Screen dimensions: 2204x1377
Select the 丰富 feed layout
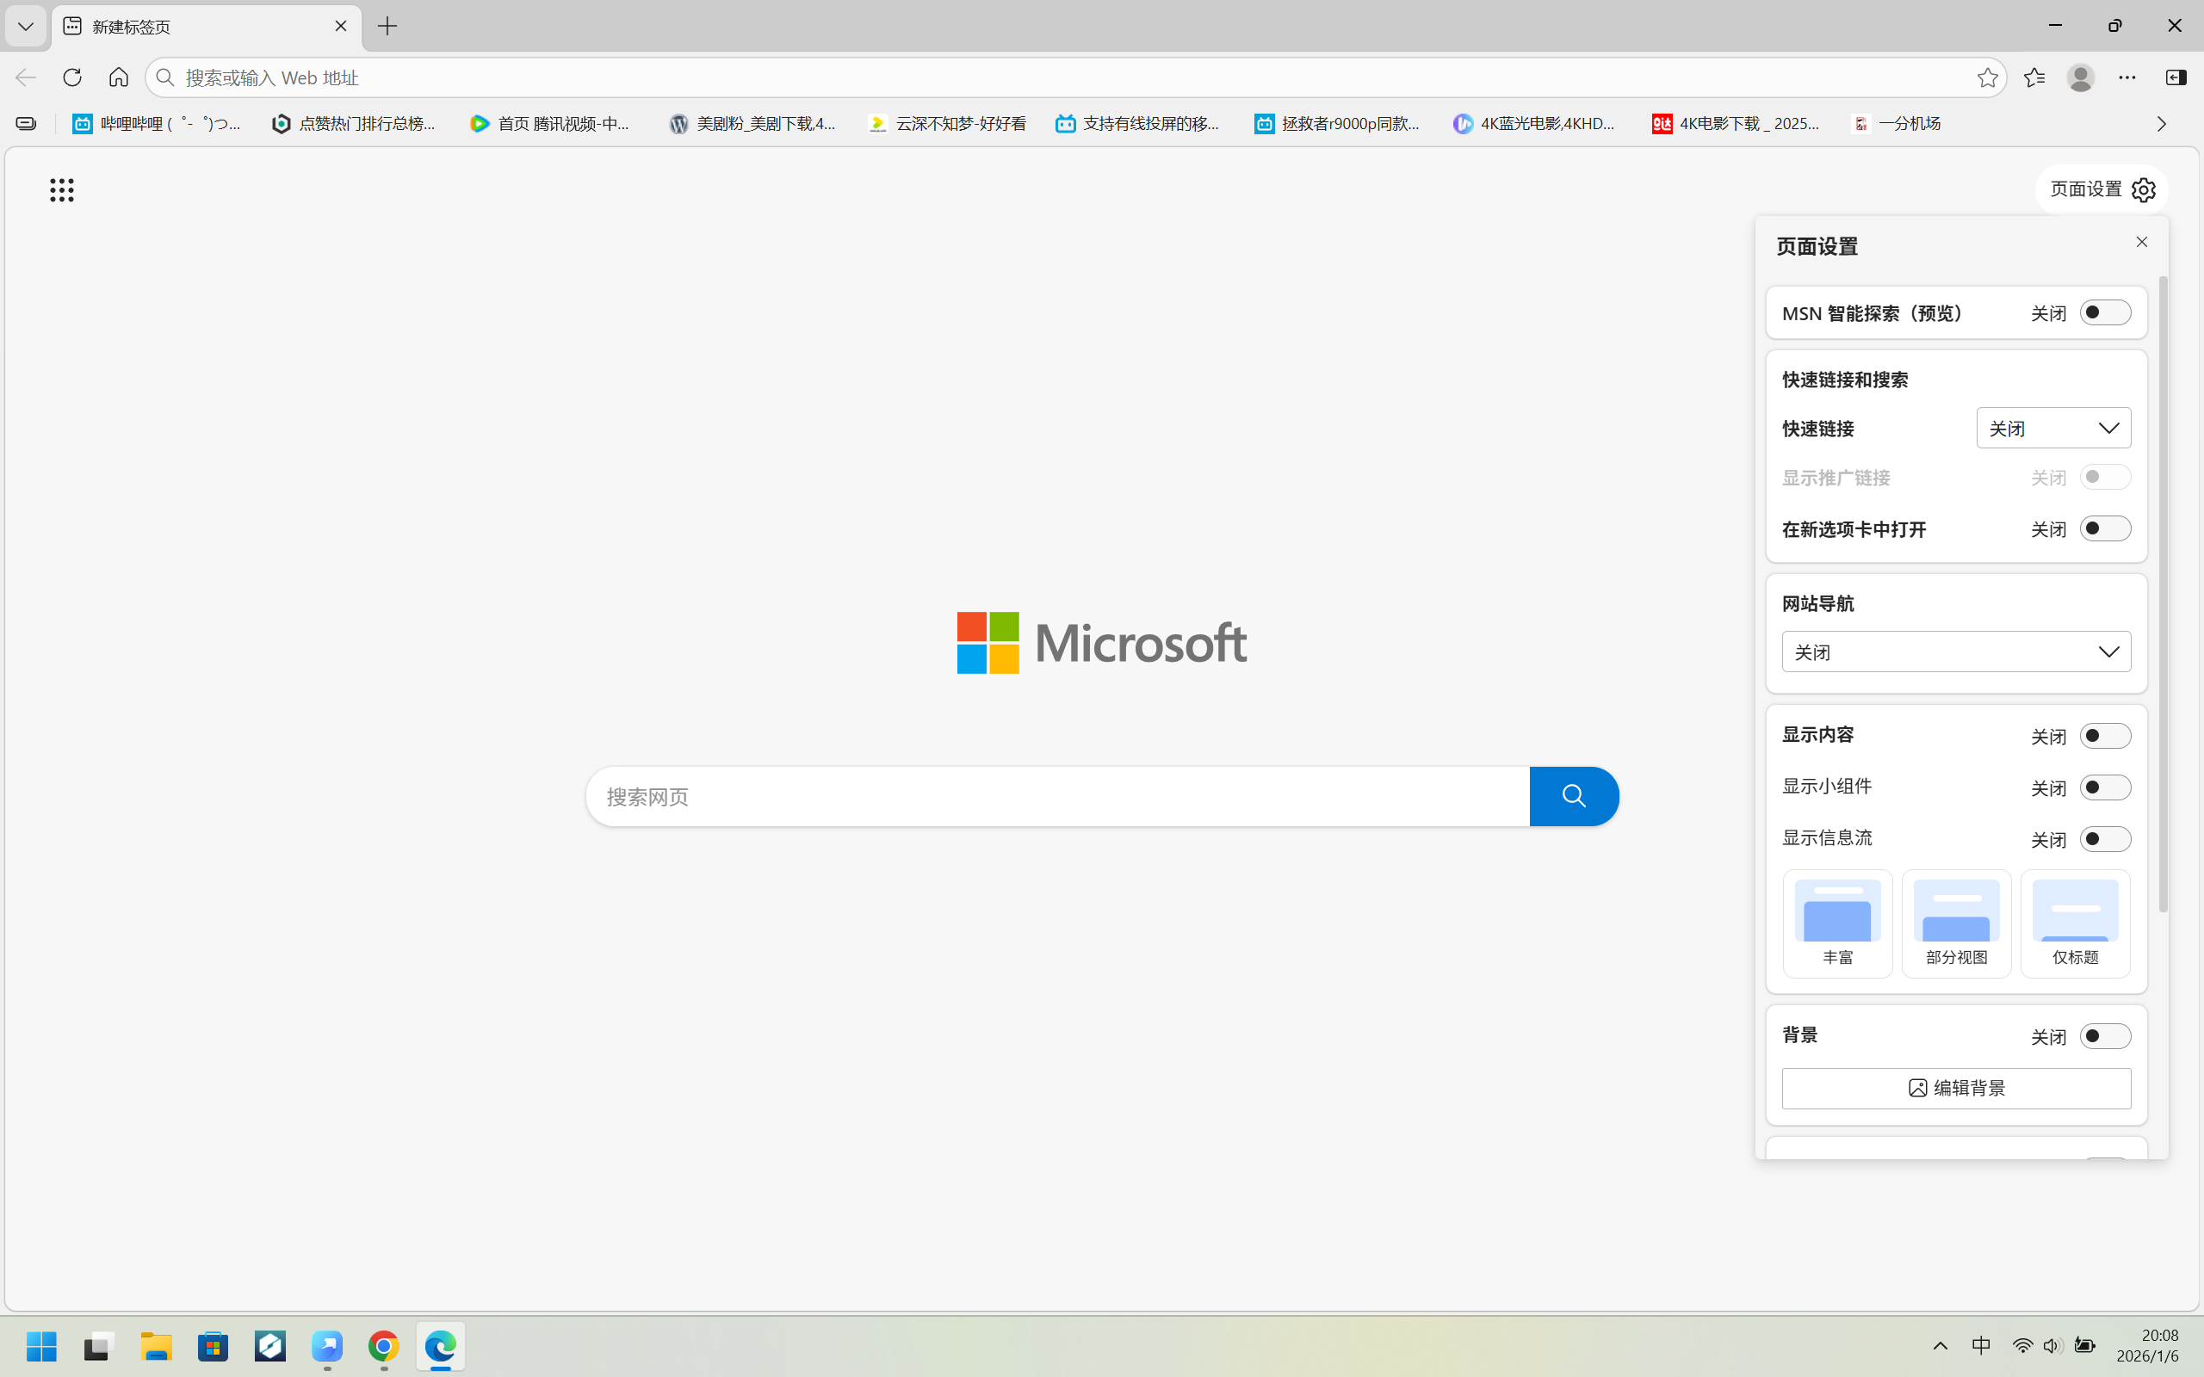[x=1838, y=923]
